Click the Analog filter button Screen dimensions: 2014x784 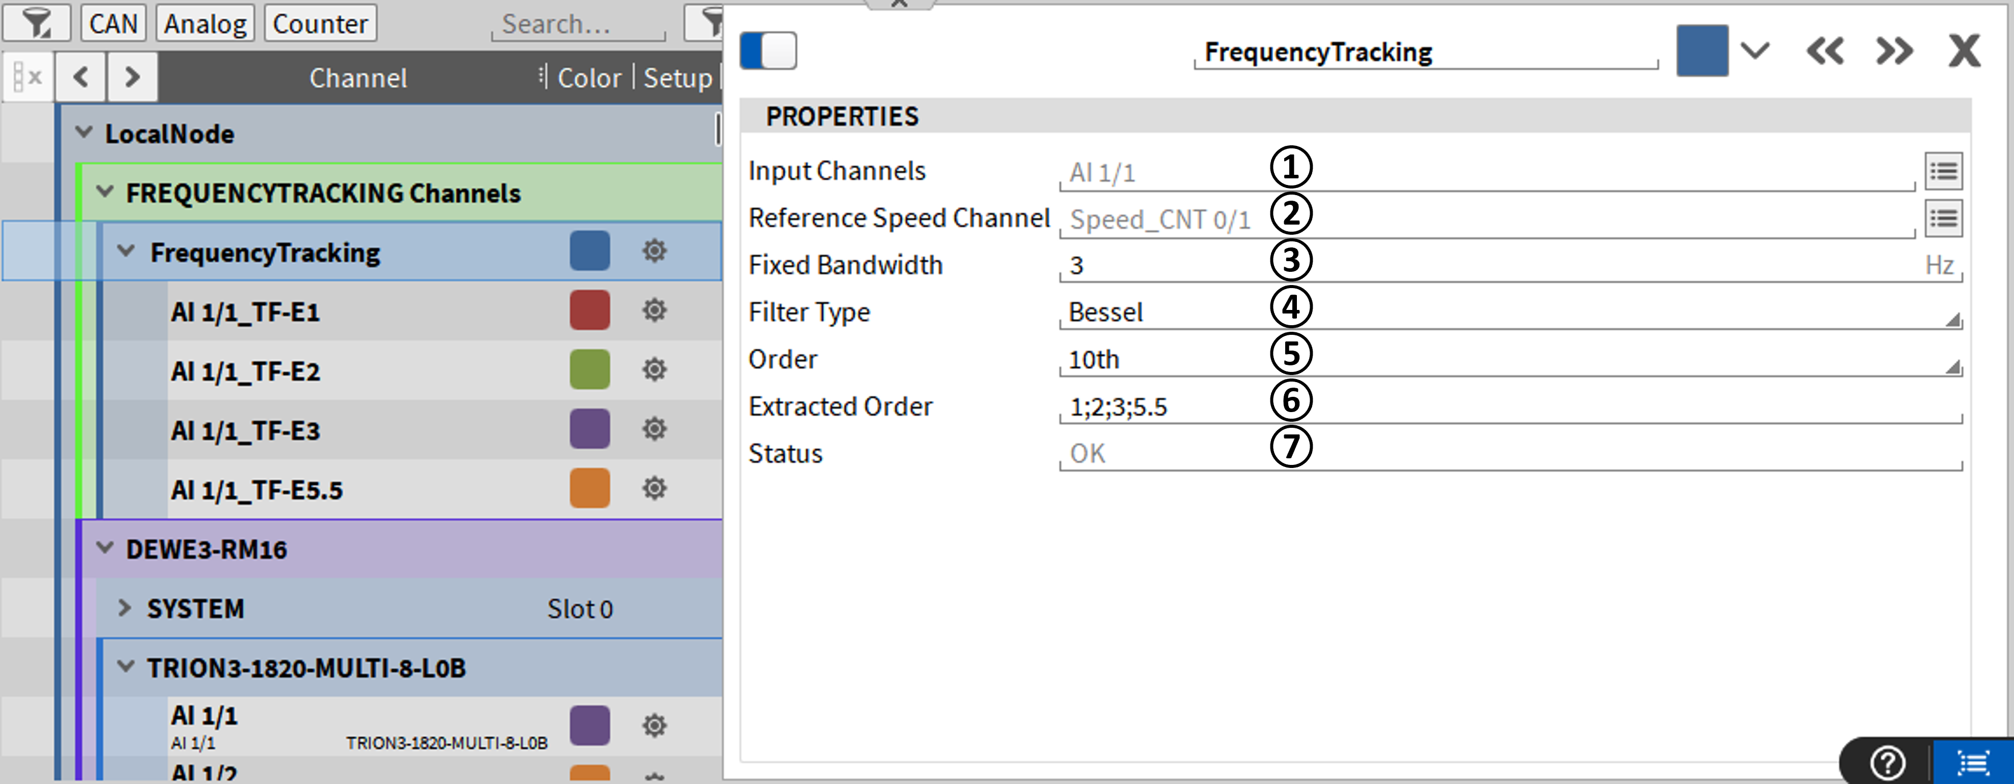point(205,23)
